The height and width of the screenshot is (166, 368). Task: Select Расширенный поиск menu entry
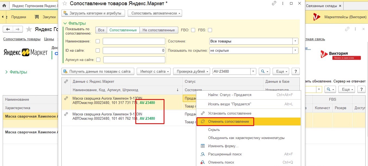point(248,154)
